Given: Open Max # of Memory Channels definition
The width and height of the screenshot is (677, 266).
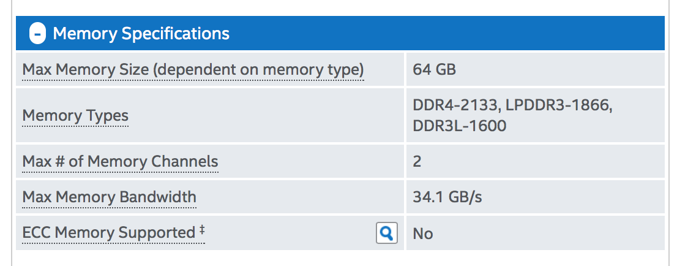Looking at the screenshot, I should pos(120,161).
